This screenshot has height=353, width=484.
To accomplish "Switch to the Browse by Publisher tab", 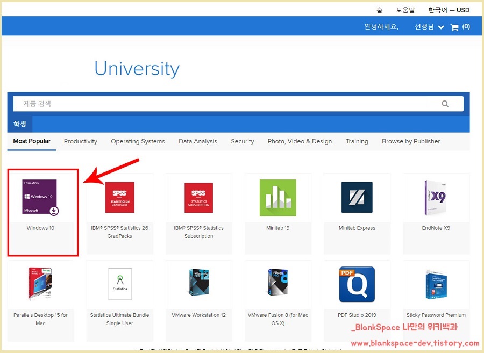I will pos(411,141).
